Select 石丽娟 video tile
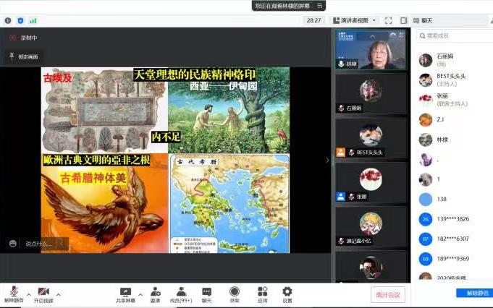 coord(371,93)
